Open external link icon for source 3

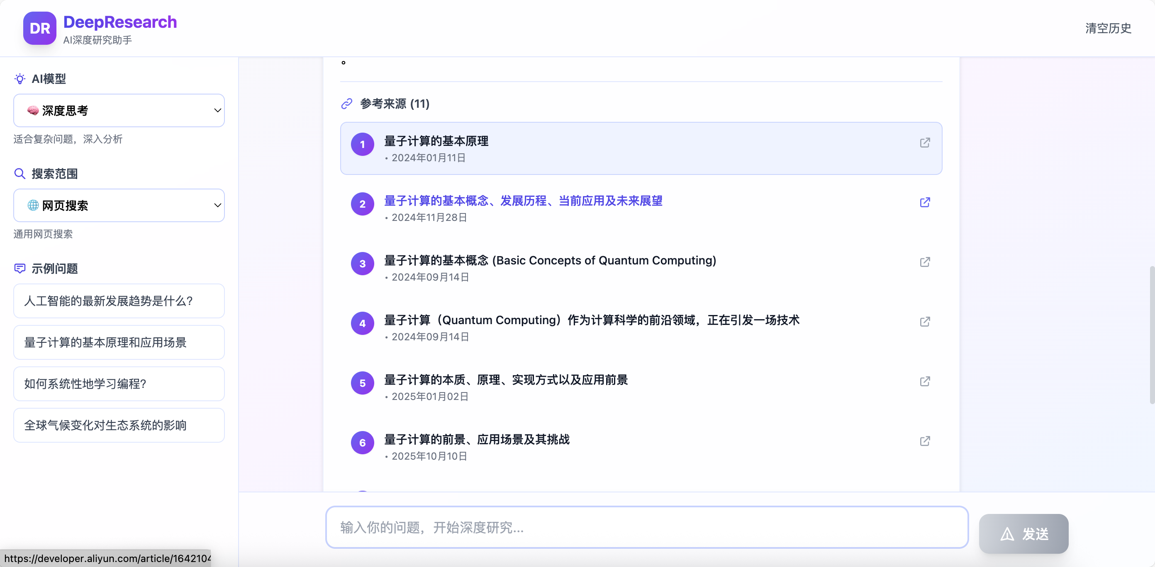924,262
